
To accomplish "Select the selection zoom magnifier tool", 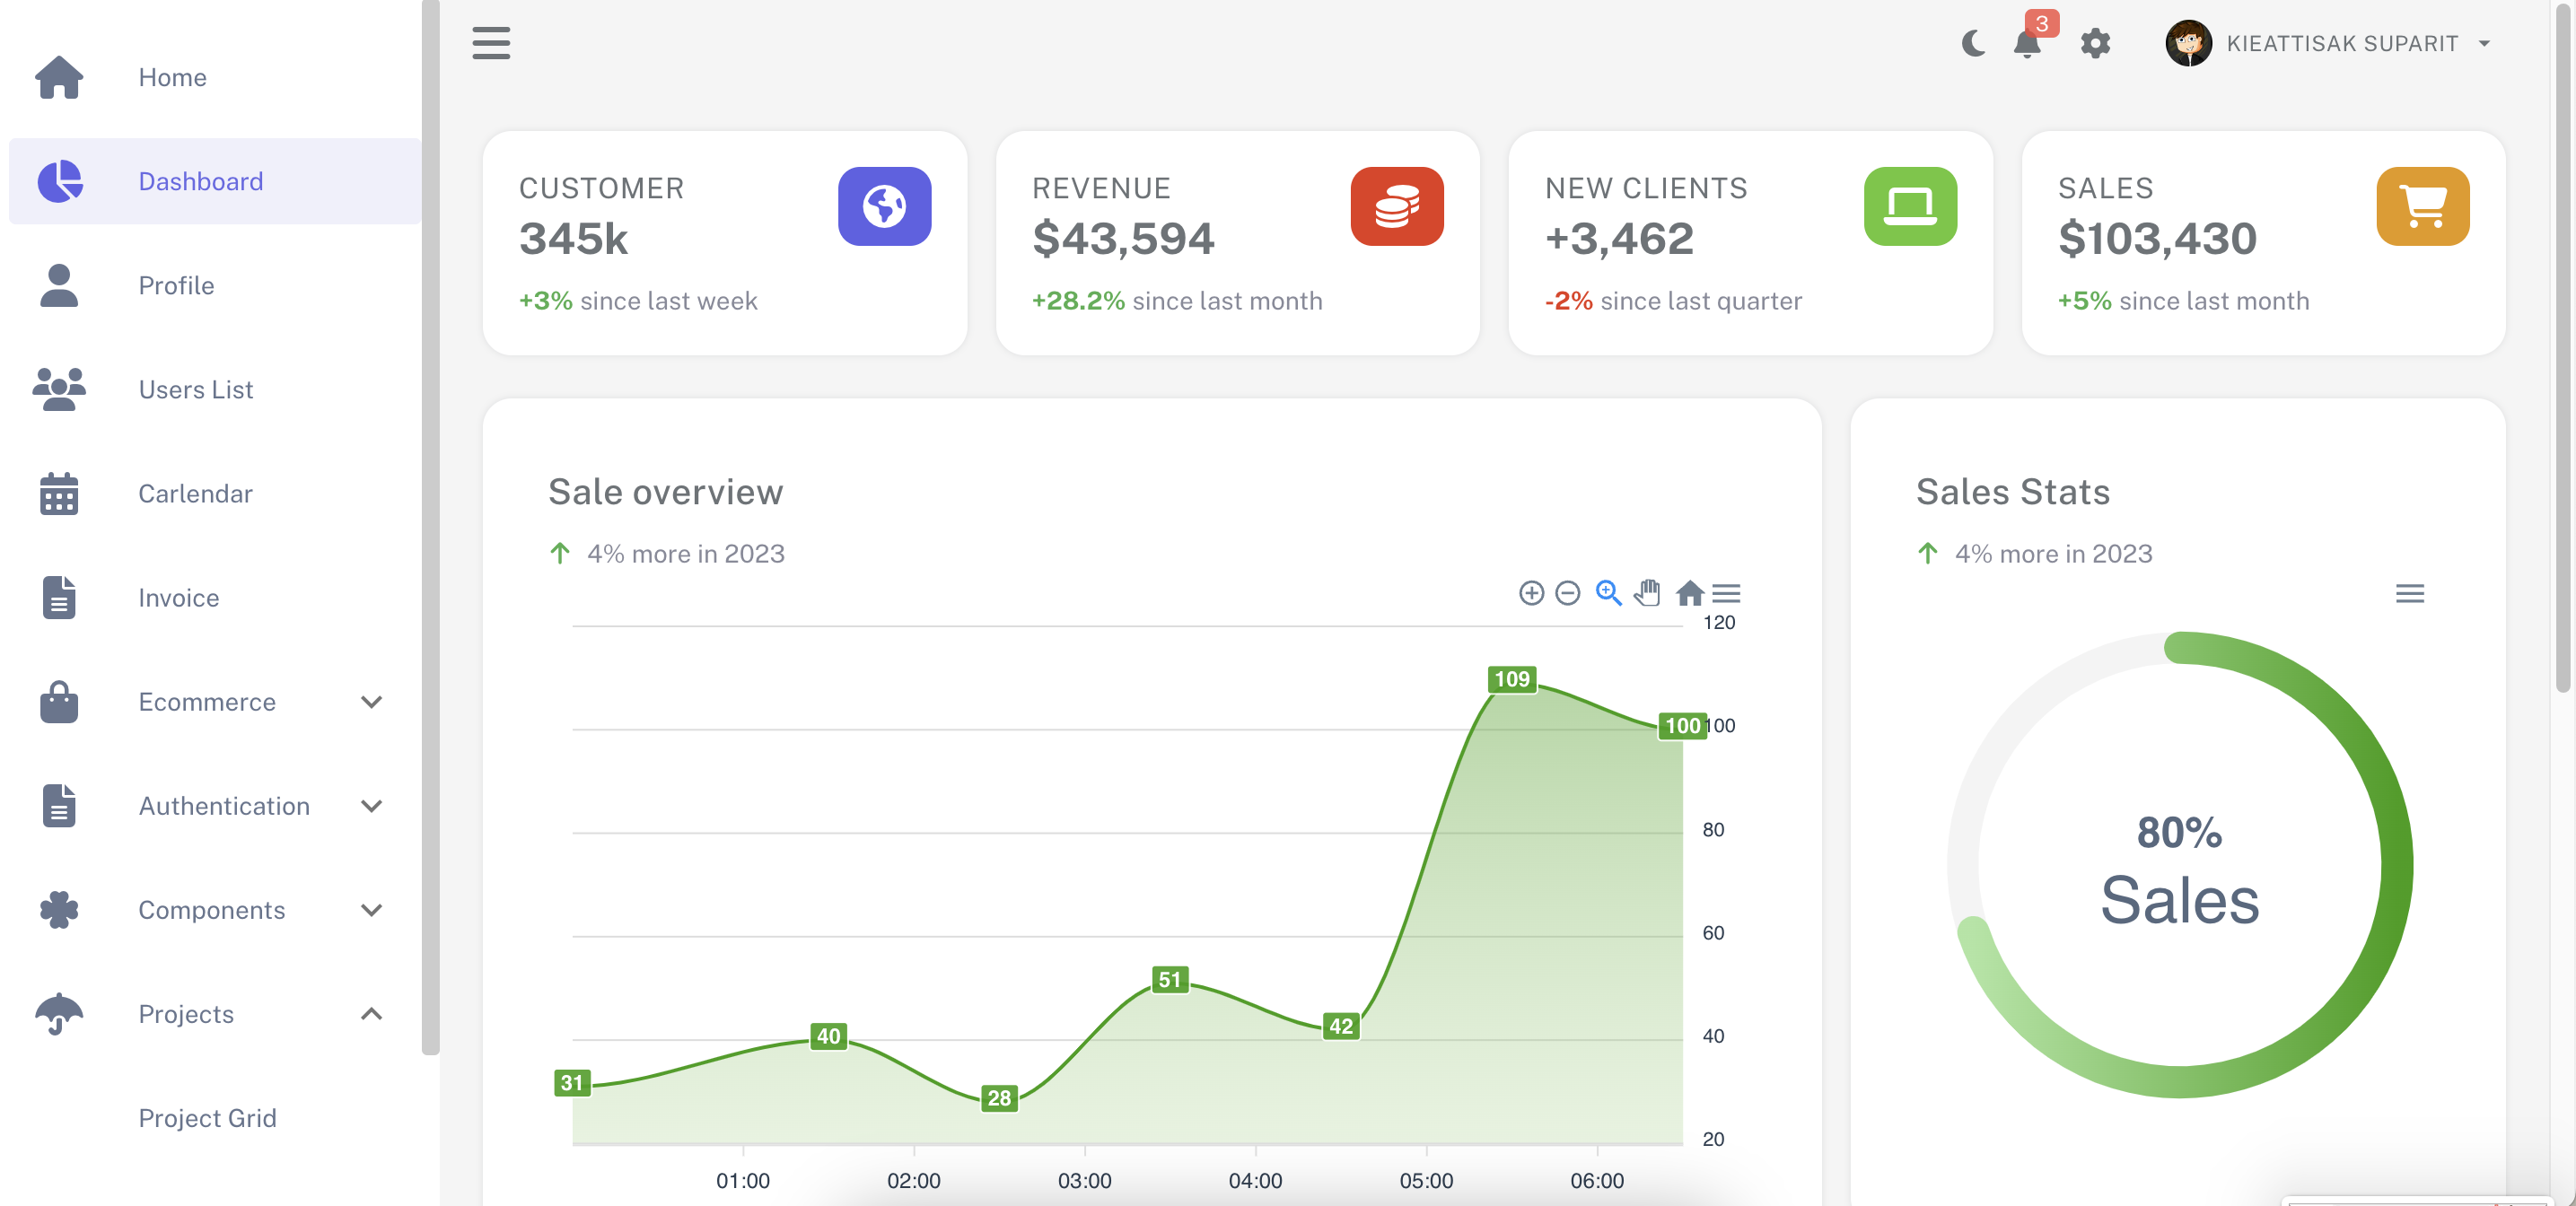I will 1608,593.
